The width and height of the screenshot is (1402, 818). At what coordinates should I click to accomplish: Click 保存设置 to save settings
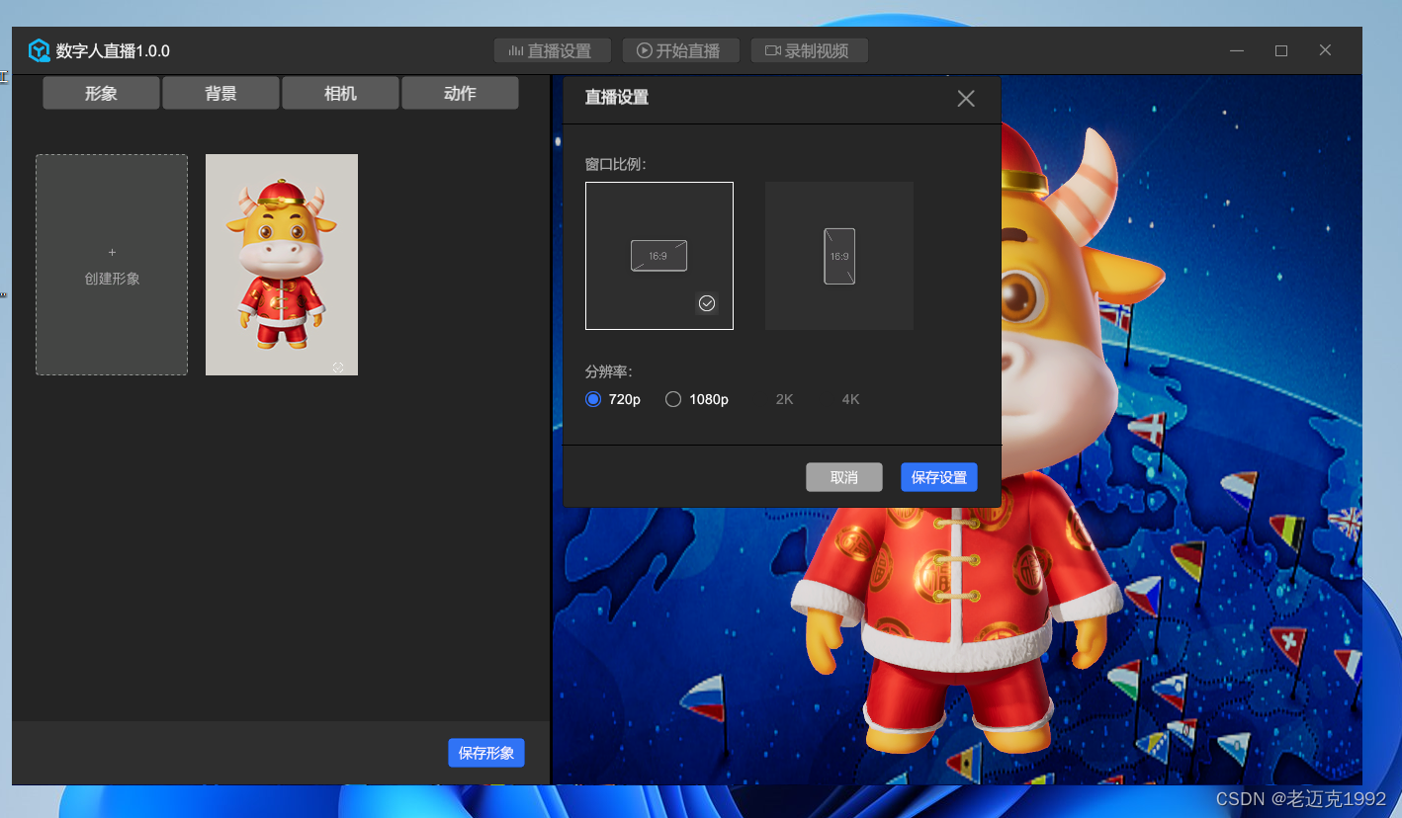(939, 477)
